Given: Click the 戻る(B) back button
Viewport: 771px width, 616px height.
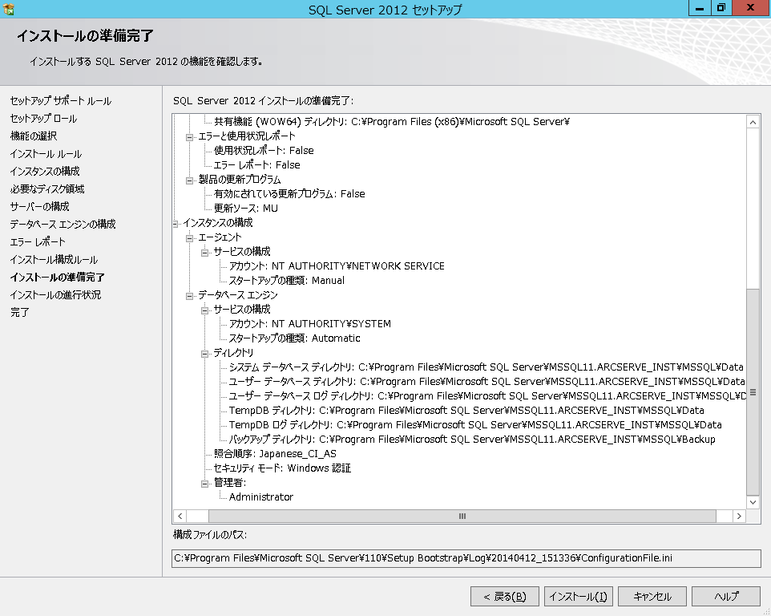Looking at the screenshot, I should tap(504, 596).
